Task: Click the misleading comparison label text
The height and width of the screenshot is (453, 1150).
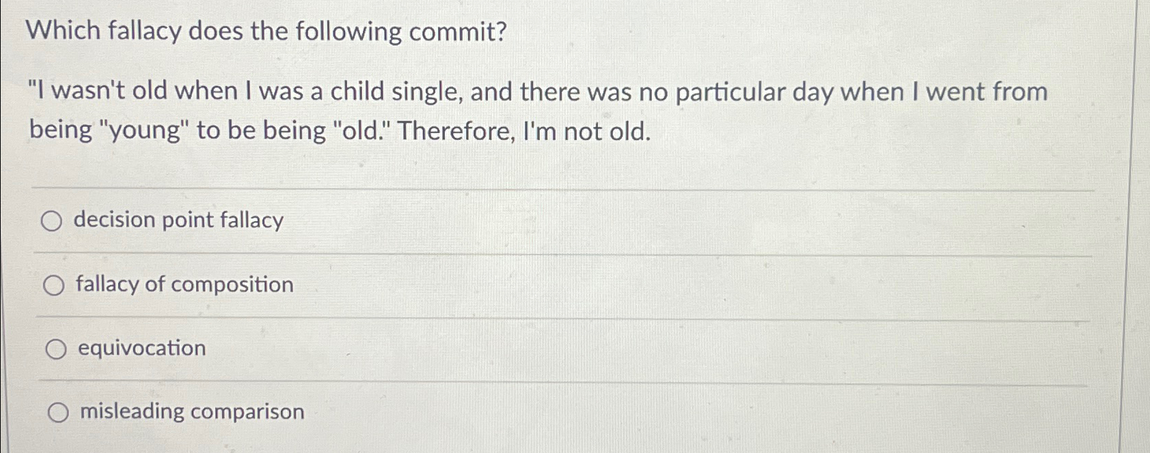Action: point(191,410)
